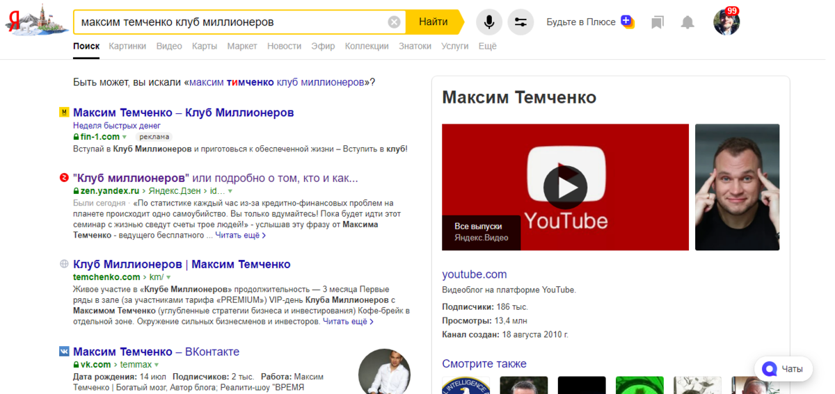Switch to the Маркет tab
This screenshot has height=394, width=835.
tap(242, 46)
